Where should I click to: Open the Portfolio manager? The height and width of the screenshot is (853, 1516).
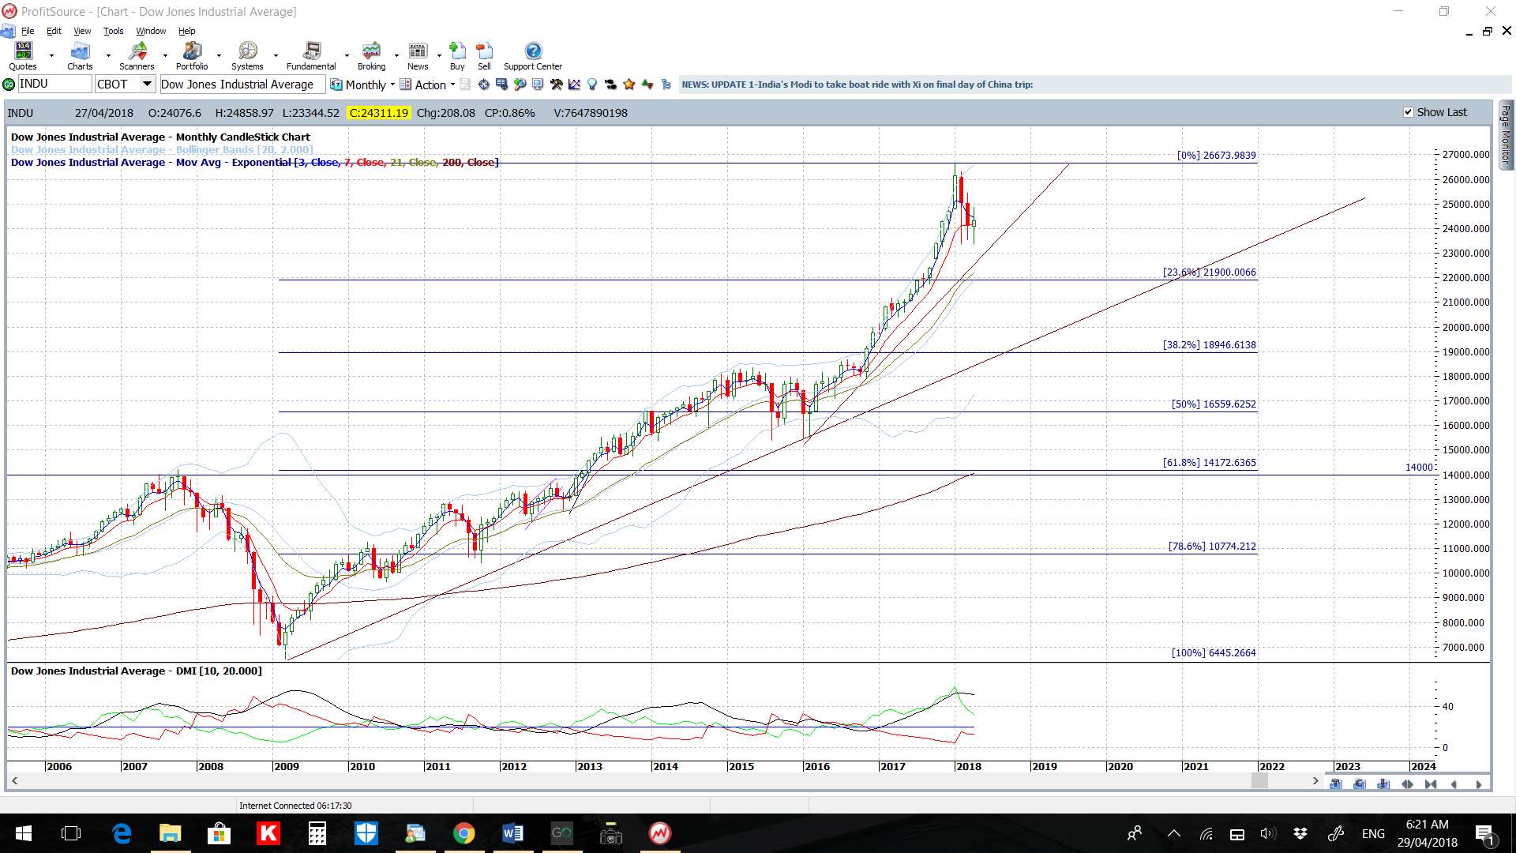[x=192, y=56]
